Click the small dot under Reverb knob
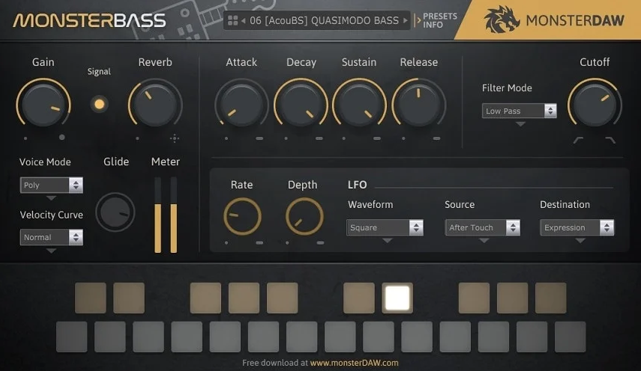Screen dimensions: 641x371 point(137,138)
